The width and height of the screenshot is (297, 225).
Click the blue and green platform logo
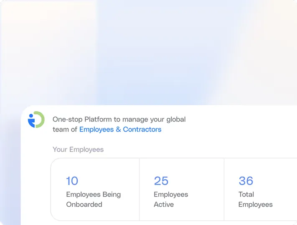click(x=36, y=119)
